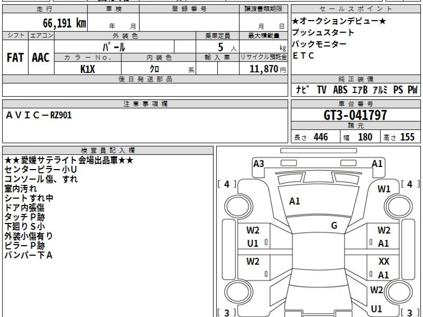This screenshot has height=317, width=423.
Task: Select ナビ in genuine equipment row
Action: (304, 90)
